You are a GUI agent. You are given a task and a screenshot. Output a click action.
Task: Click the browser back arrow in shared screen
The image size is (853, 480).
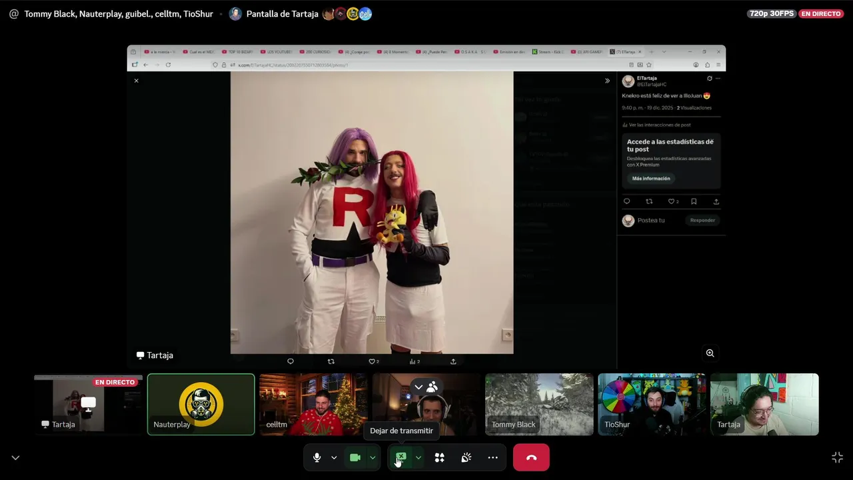tap(145, 65)
